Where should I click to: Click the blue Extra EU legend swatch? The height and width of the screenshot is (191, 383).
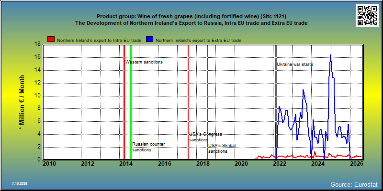pos(150,40)
